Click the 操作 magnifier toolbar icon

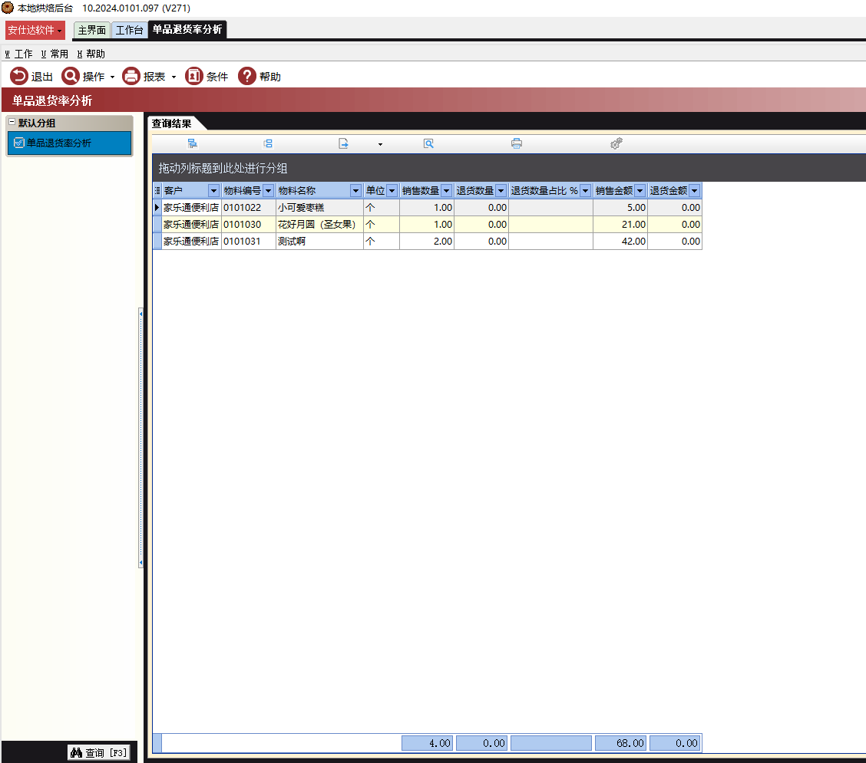click(71, 76)
